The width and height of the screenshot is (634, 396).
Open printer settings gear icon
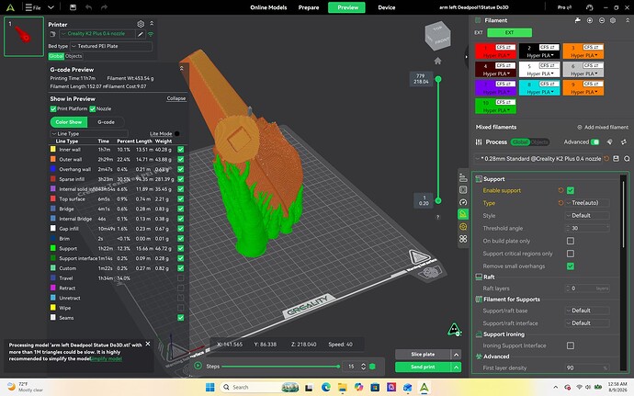(x=141, y=24)
